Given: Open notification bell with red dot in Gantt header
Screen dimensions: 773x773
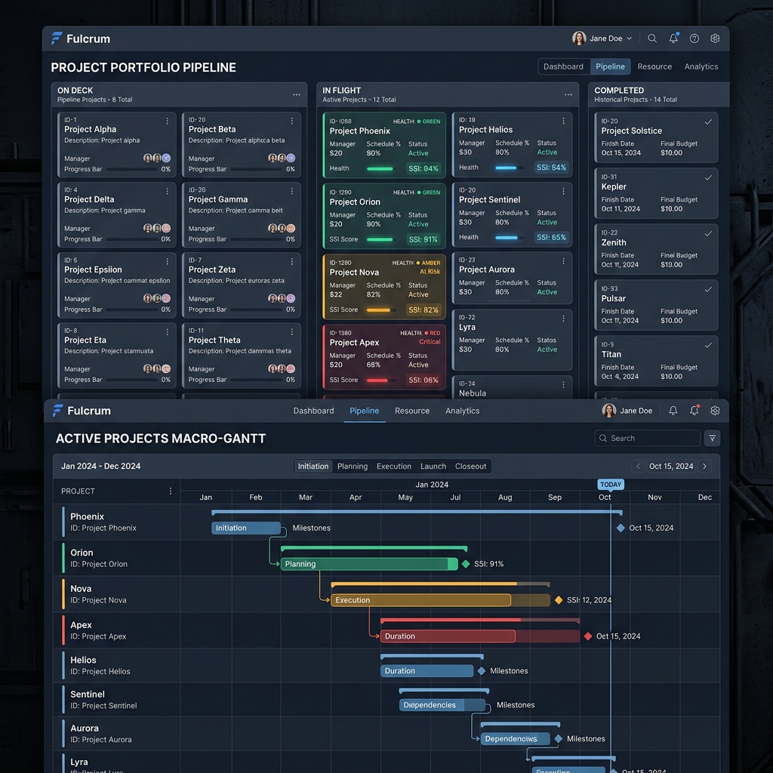Looking at the screenshot, I should (694, 410).
